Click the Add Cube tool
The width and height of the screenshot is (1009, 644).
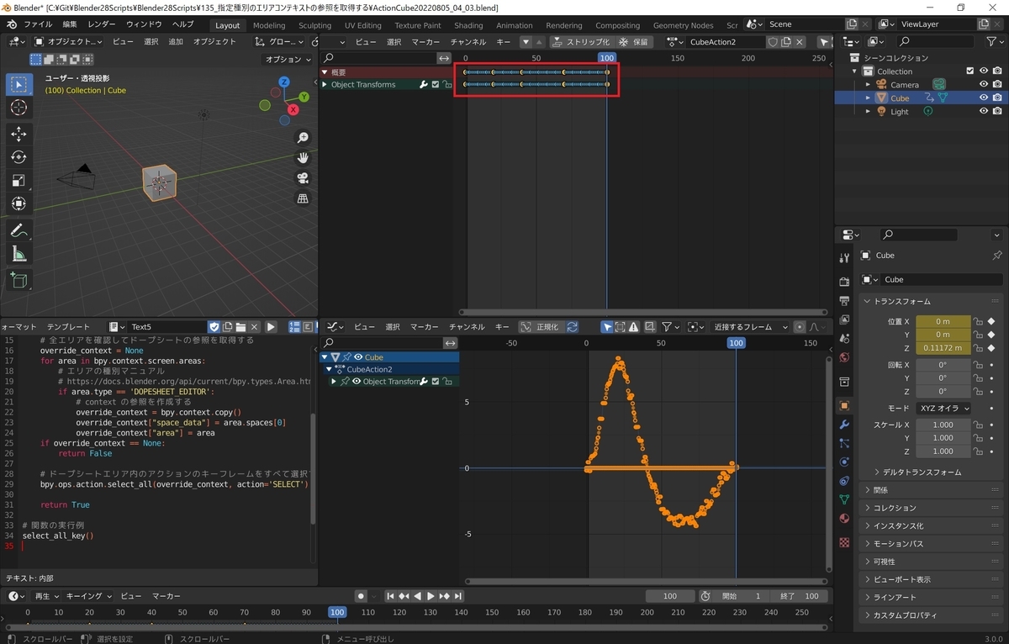pos(18,280)
